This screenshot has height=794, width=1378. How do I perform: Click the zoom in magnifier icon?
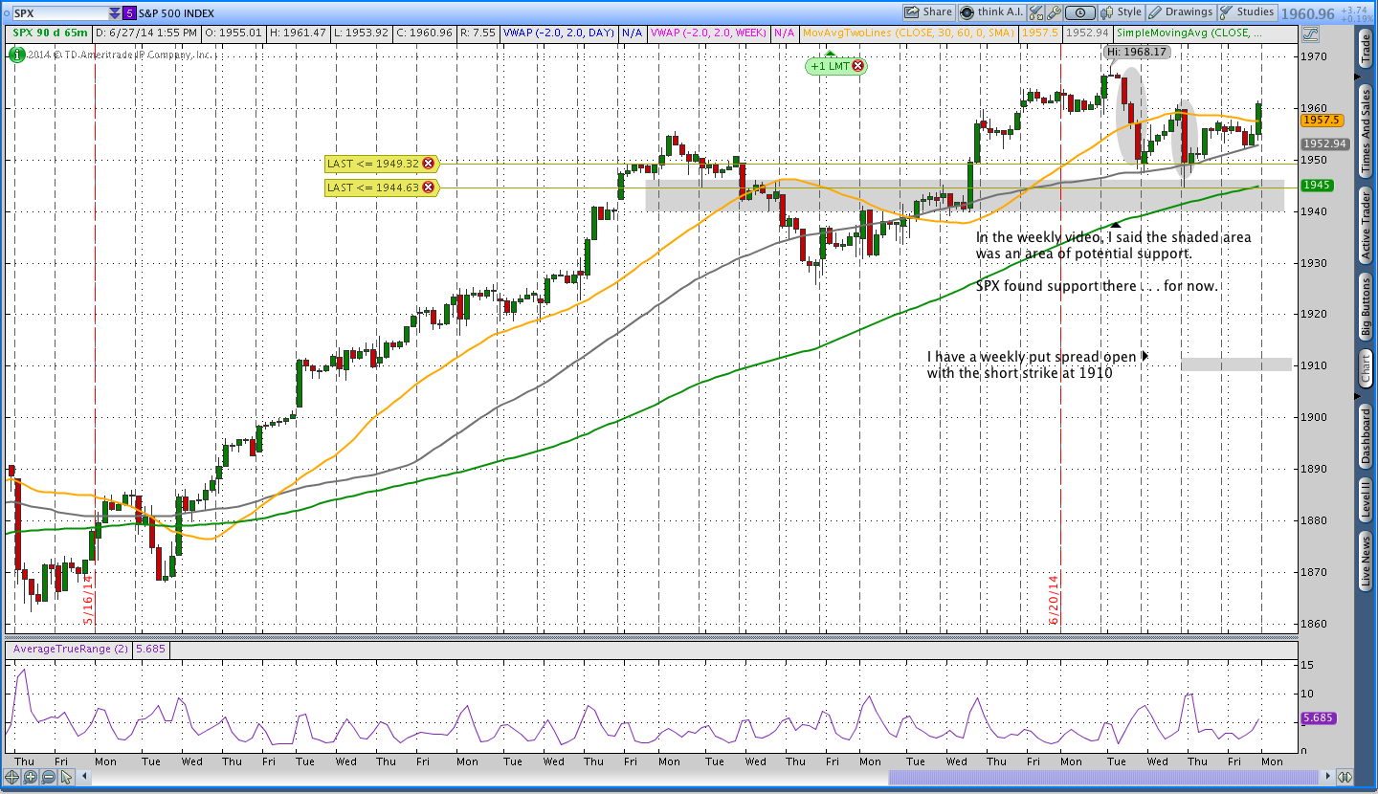[30, 777]
